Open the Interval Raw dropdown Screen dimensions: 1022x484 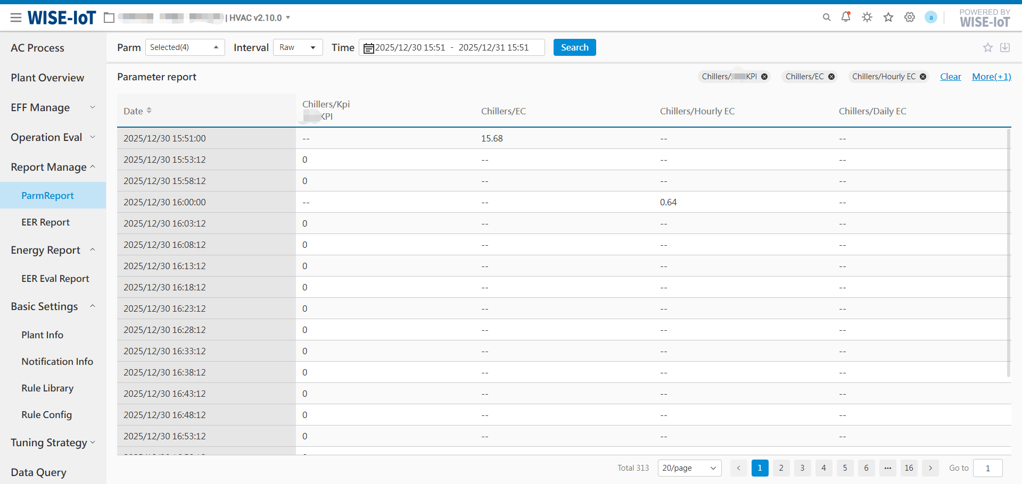298,47
